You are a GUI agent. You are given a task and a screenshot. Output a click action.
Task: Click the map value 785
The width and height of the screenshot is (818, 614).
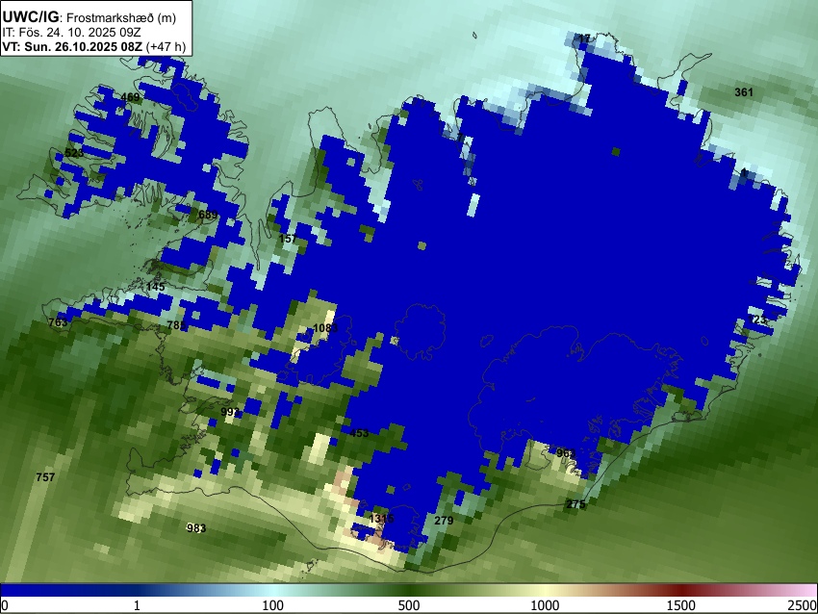[176, 325]
